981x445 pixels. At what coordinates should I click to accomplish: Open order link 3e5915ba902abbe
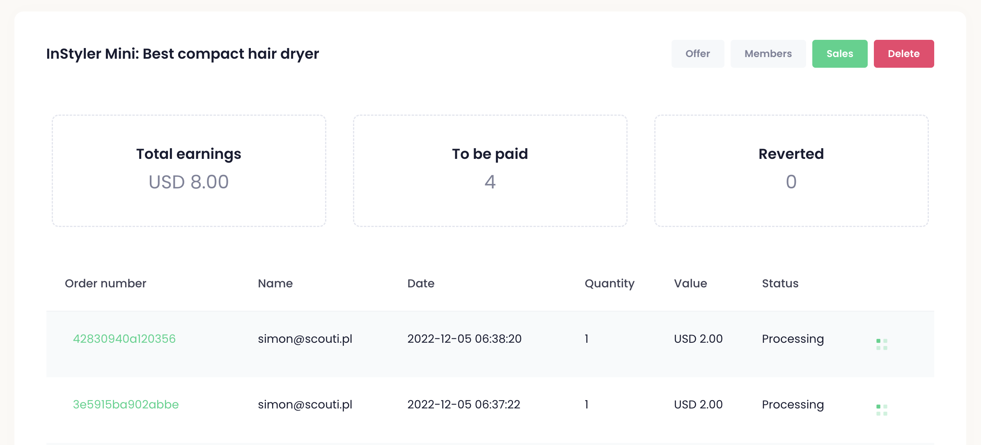126,404
